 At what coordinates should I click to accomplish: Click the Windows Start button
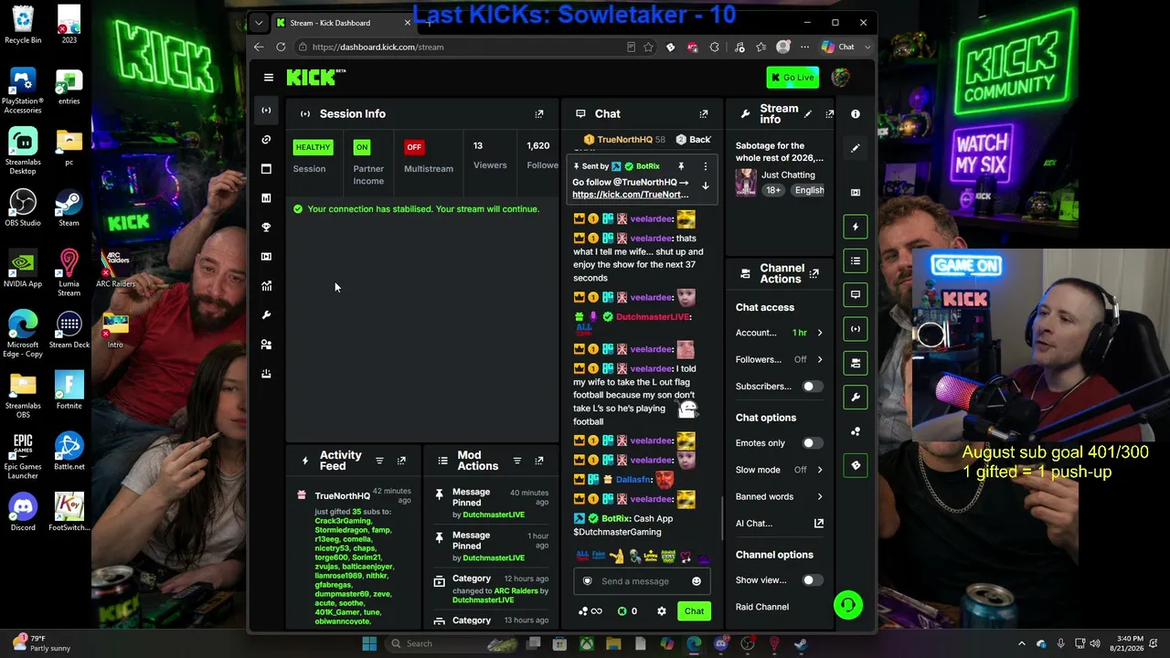[369, 644]
